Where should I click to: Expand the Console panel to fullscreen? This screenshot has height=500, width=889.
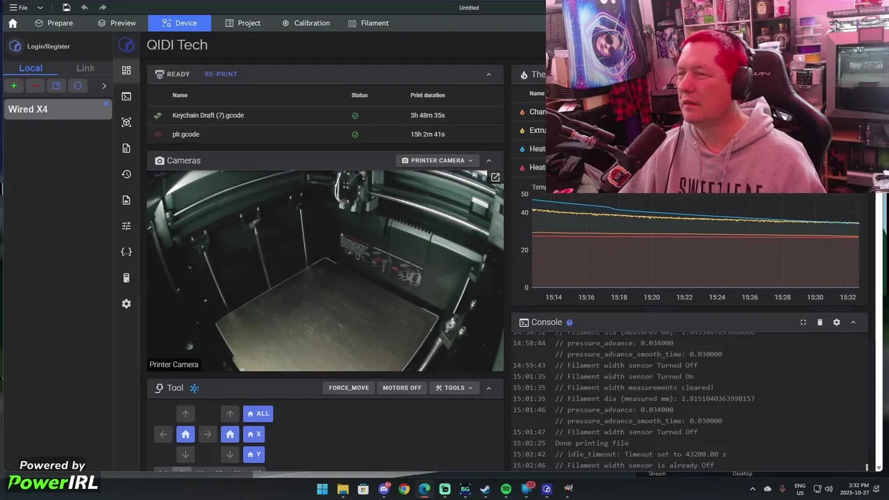pyautogui.click(x=803, y=322)
